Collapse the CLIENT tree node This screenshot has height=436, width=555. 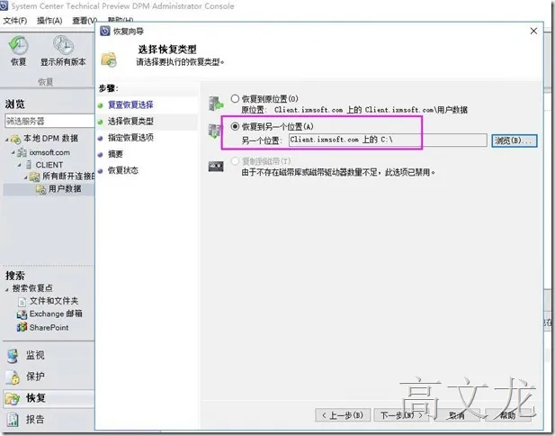20,166
